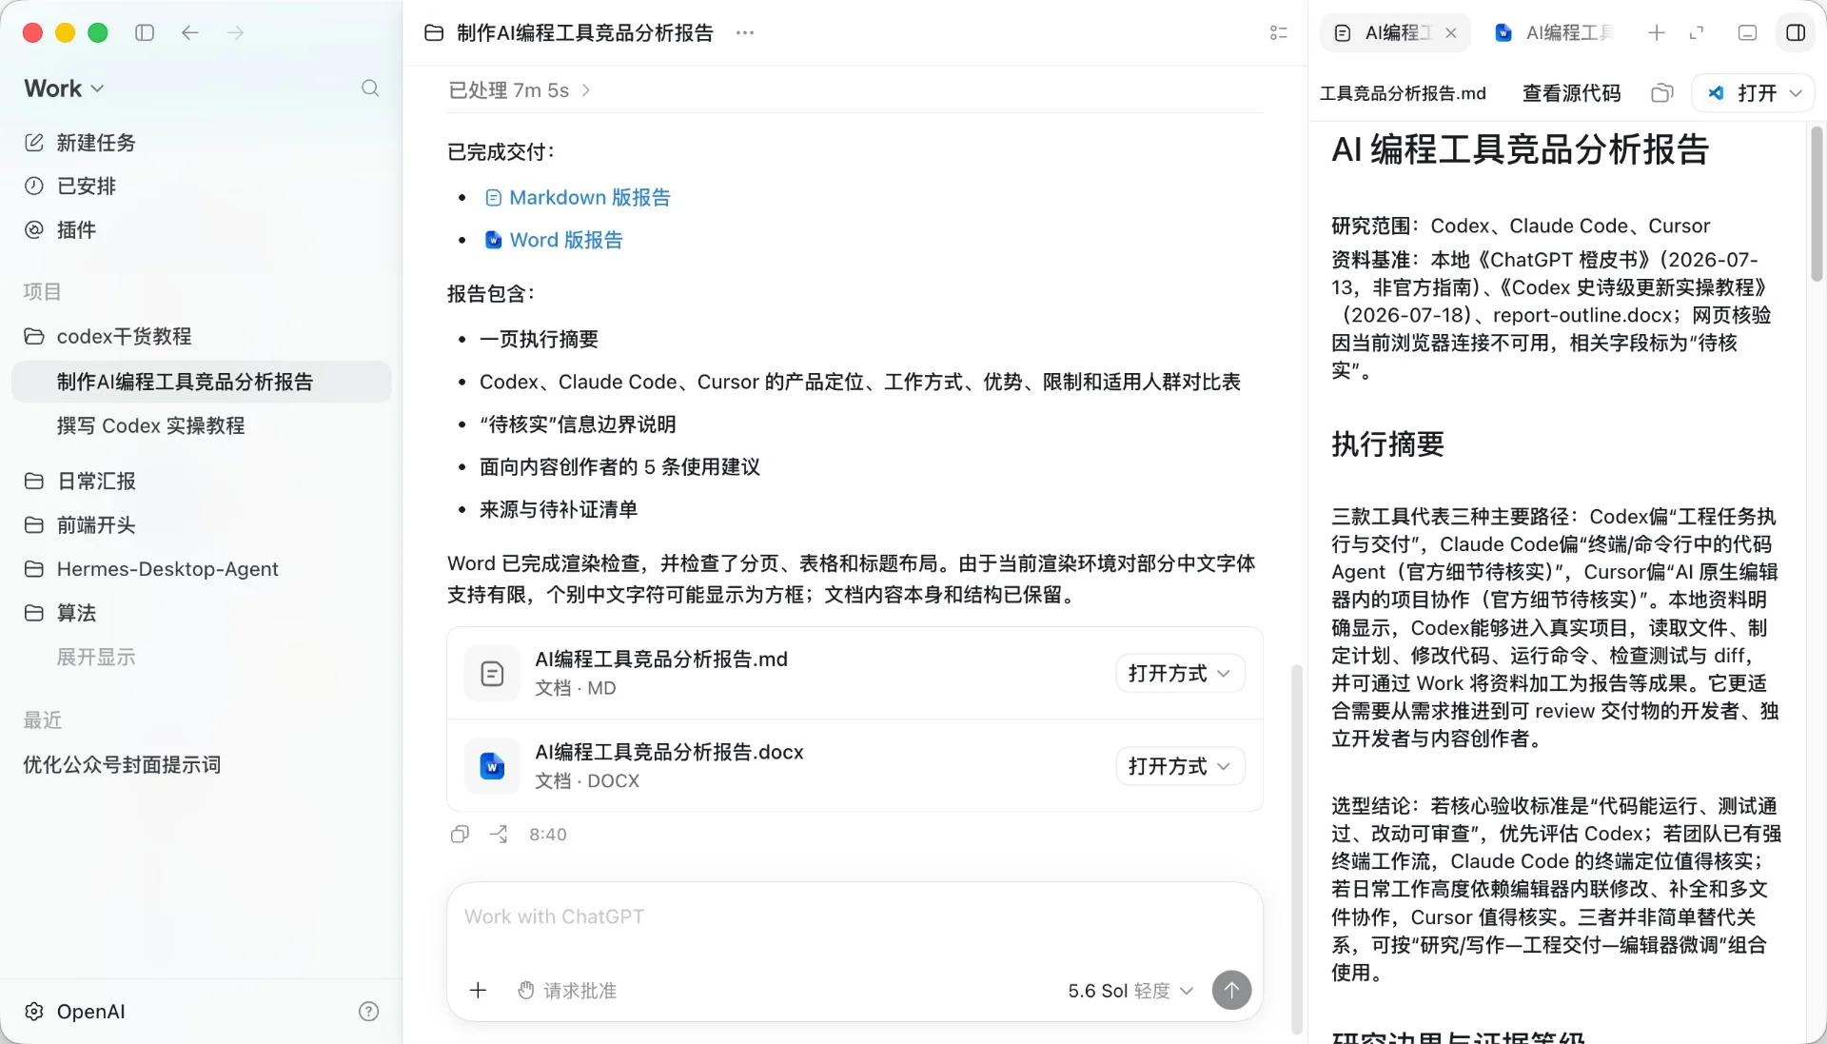This screenshot has height=1044, width=1827.
Task: Open the Work workspace dropdown
Action: [64, 89]
